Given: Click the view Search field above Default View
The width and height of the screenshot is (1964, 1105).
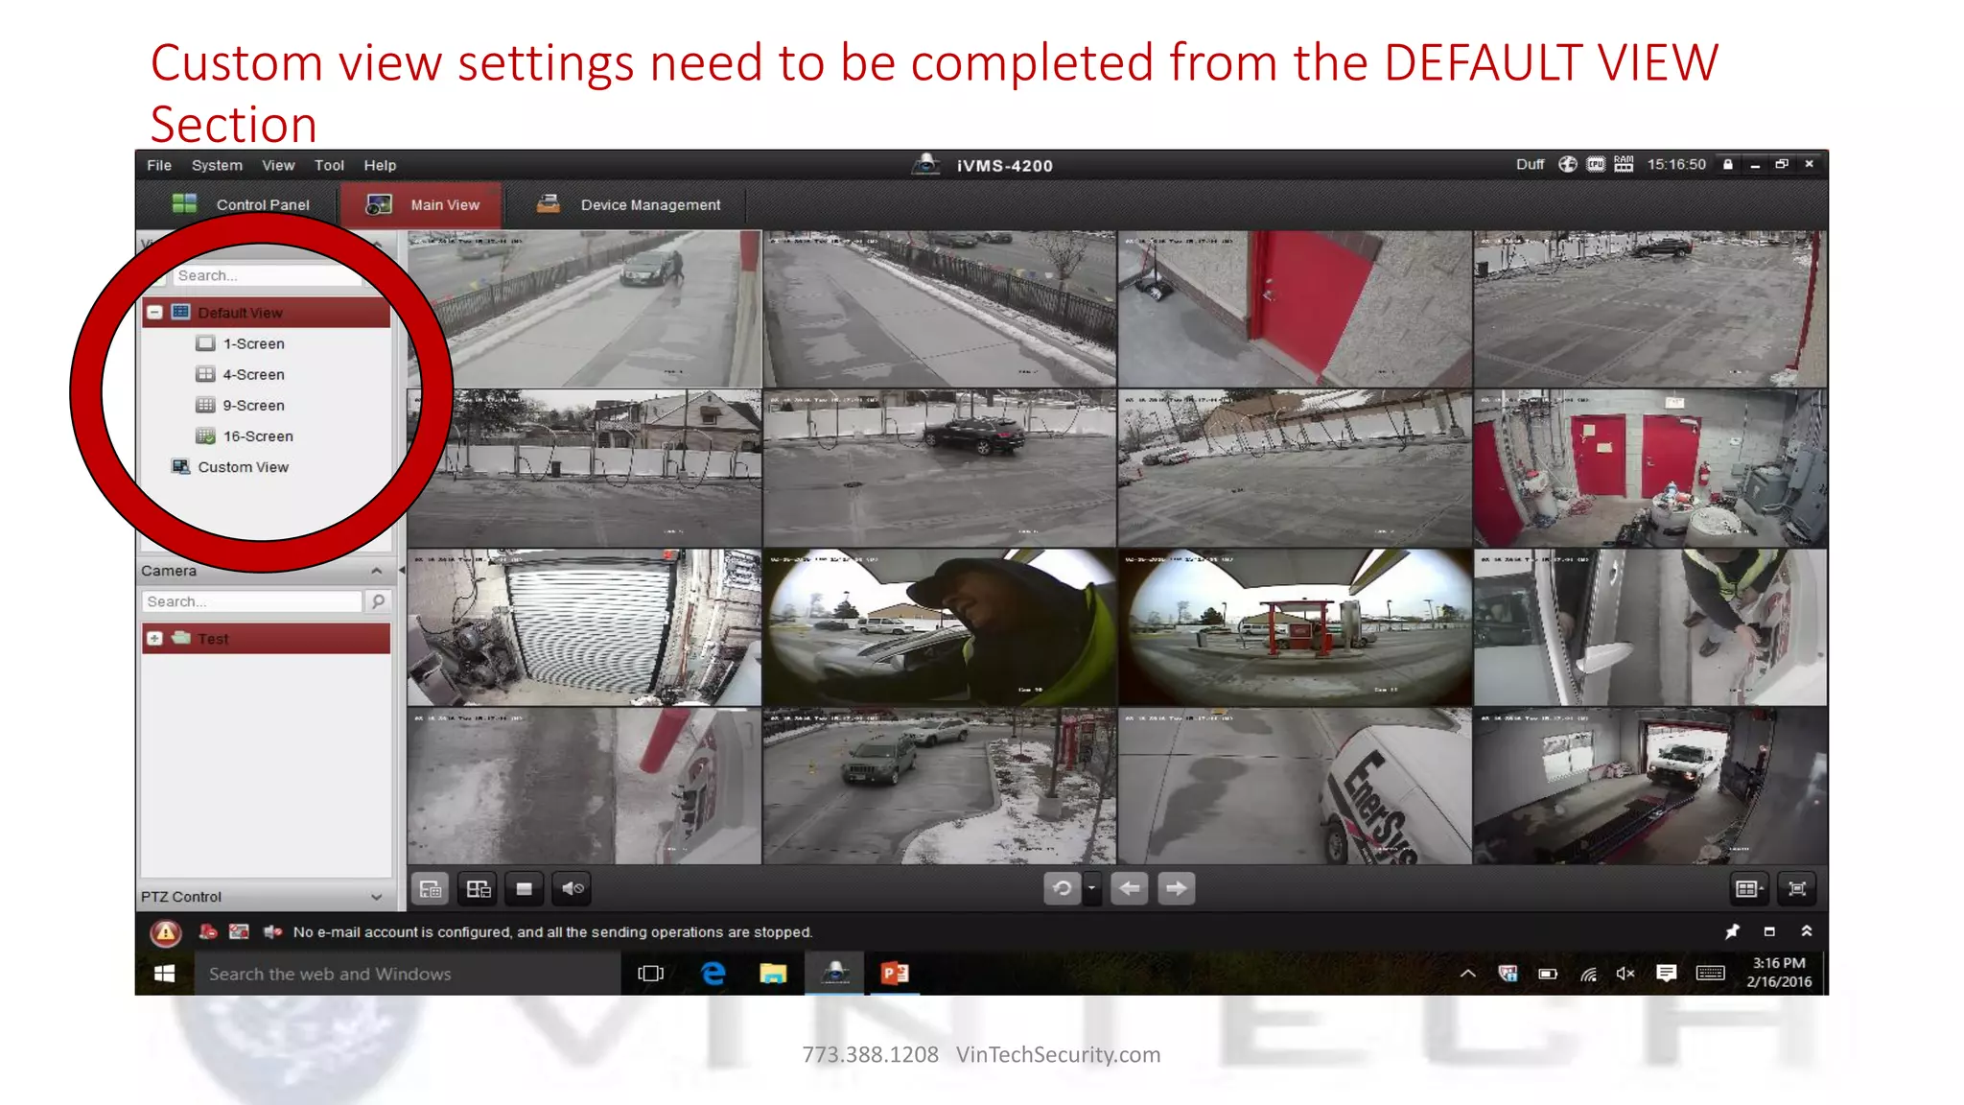Looking at the screenshot, I should pyautogui.click(x=267, y=275).
